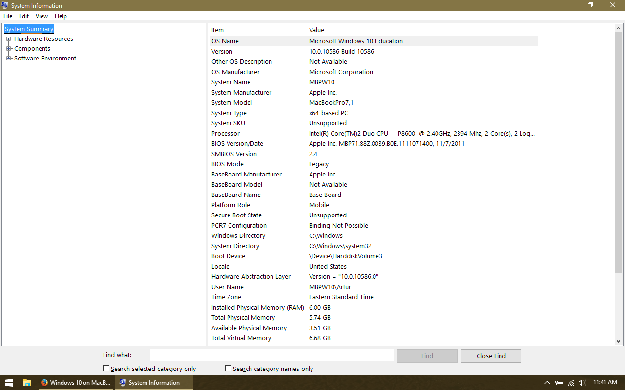Click the Close Find button
Image resolution: width=625 pixels, height=390 pixels.
click(x=491, y=356)
